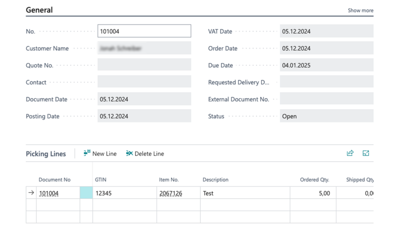Open document link 101004 in Picking Lines
406x228 pixels.
click(49, 193)
